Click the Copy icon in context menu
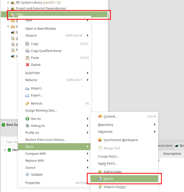The height and width of the screenshot is (192, 184). (x=27, y=44)
